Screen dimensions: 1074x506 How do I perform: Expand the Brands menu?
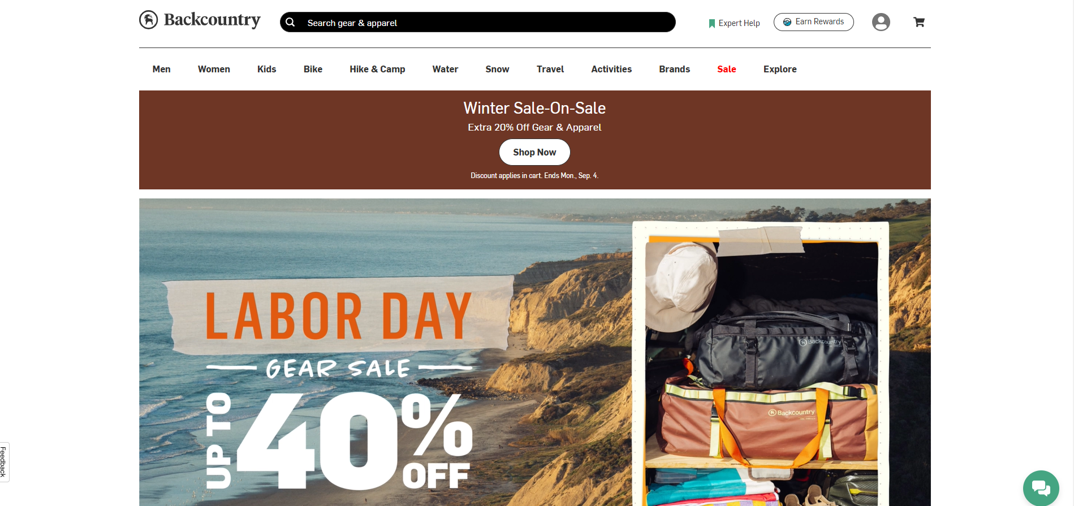pyautogui.click(x=674, y=69)
